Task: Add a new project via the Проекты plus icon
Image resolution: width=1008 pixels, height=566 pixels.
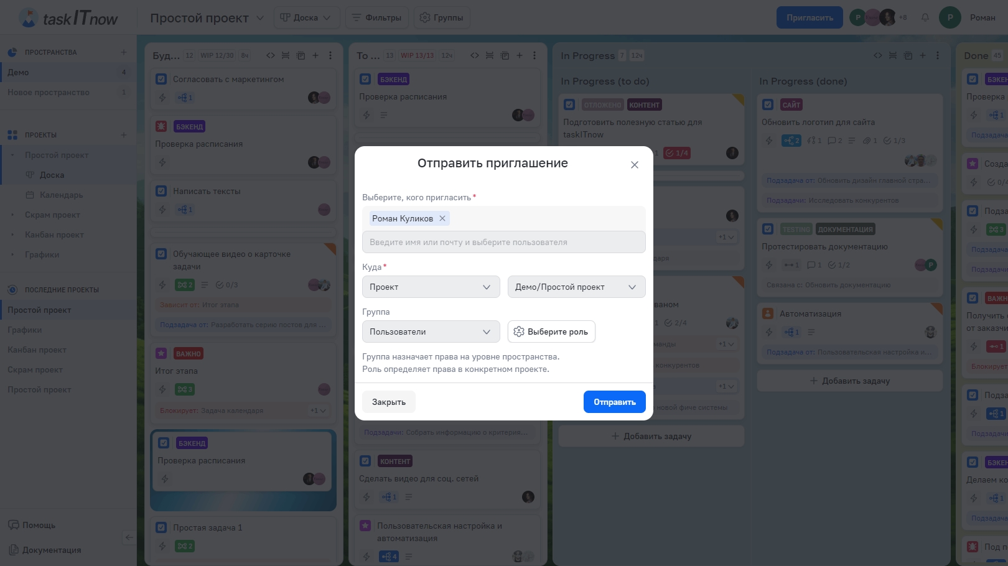Action: pos(123,135)
